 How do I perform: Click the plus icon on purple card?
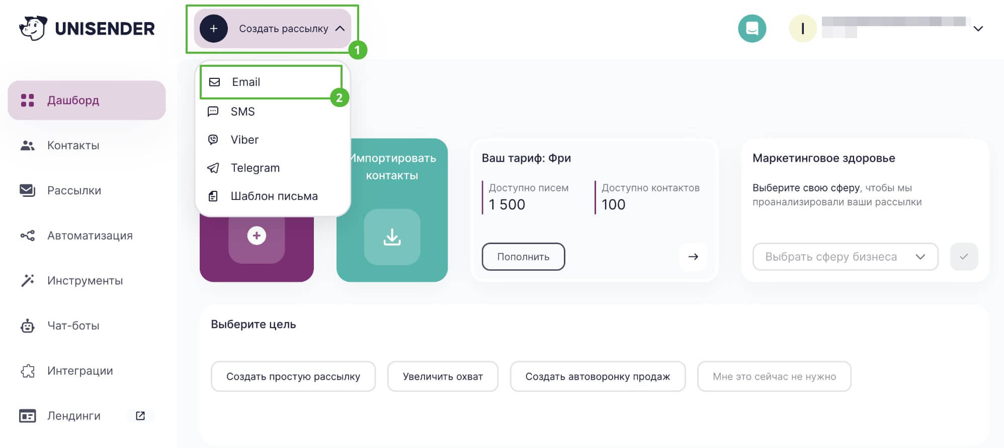257,236
